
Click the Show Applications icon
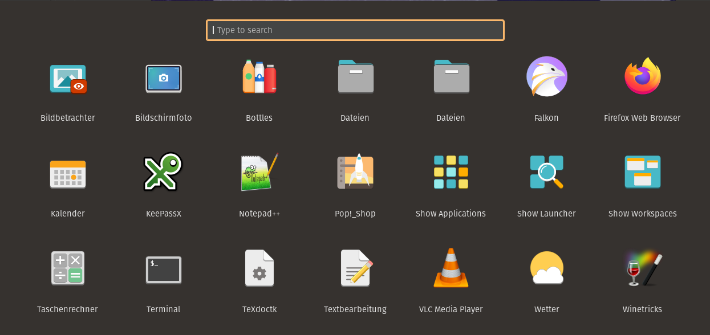[451, 172]
